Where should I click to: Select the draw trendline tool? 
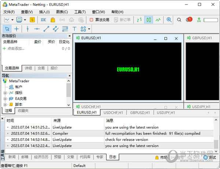tap(47, 28)
